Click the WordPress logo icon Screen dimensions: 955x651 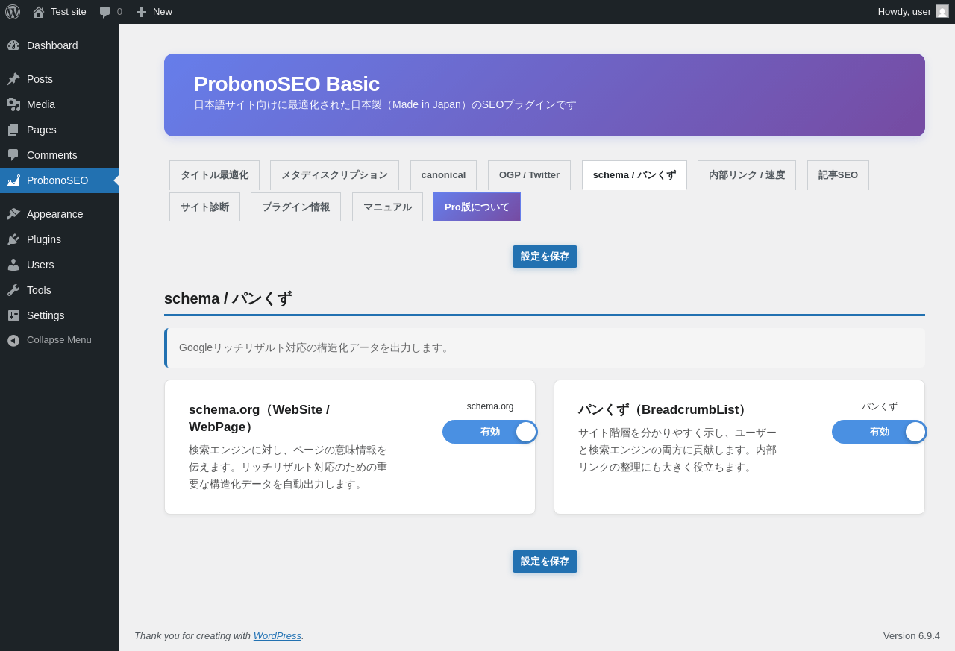(x=13, y=12)
